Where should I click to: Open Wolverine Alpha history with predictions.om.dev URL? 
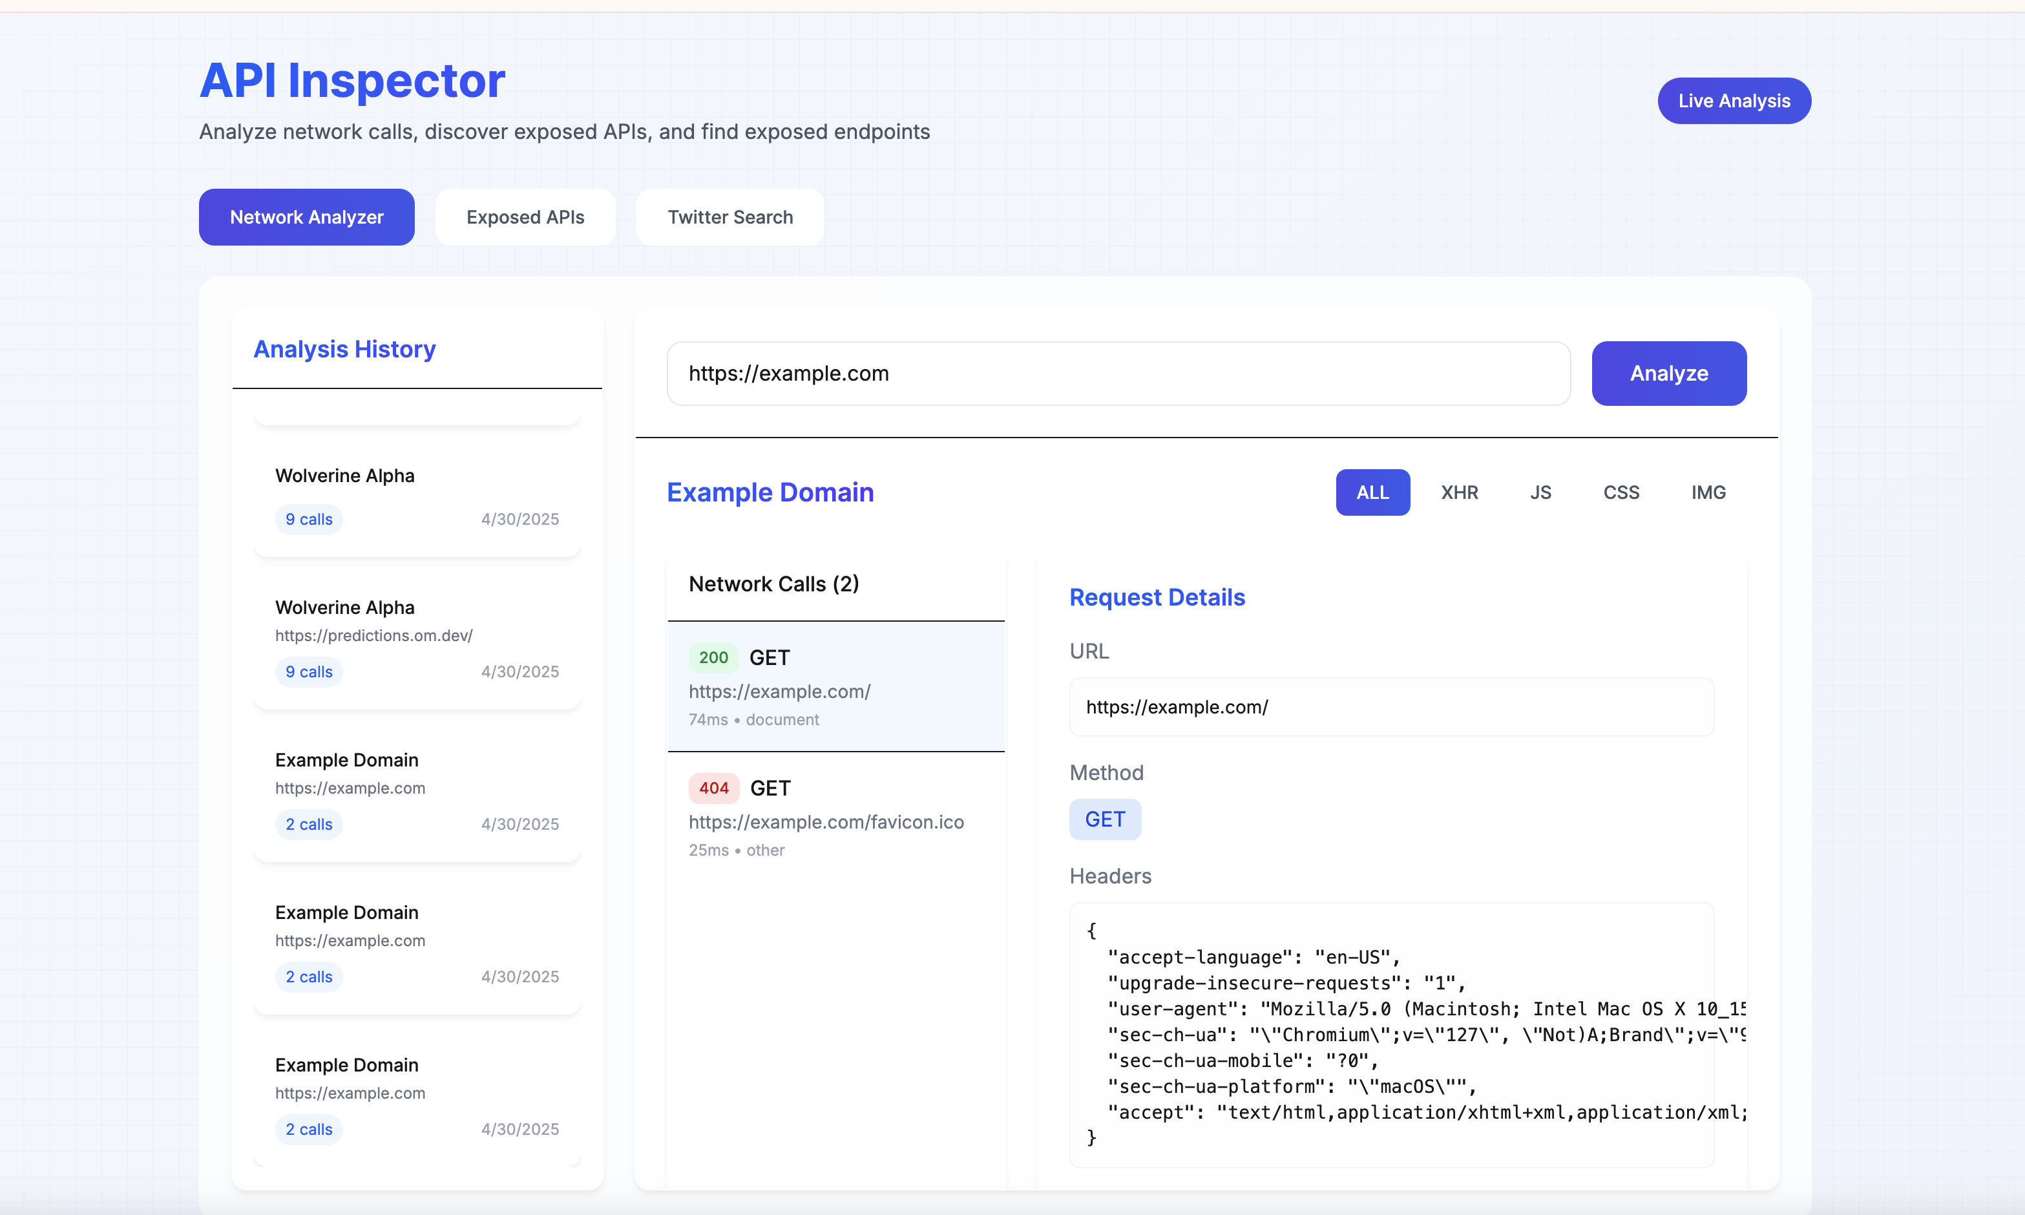417,638
